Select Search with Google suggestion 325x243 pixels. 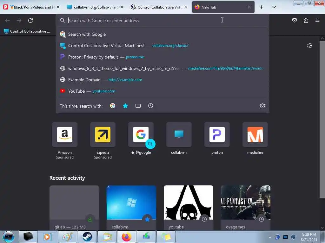[162, 34]
